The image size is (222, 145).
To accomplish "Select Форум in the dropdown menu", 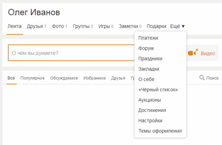I will coord(146,48).
